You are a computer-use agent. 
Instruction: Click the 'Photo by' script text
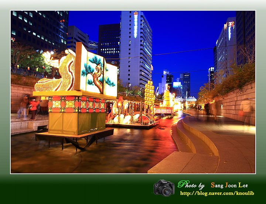coord(191,185)
